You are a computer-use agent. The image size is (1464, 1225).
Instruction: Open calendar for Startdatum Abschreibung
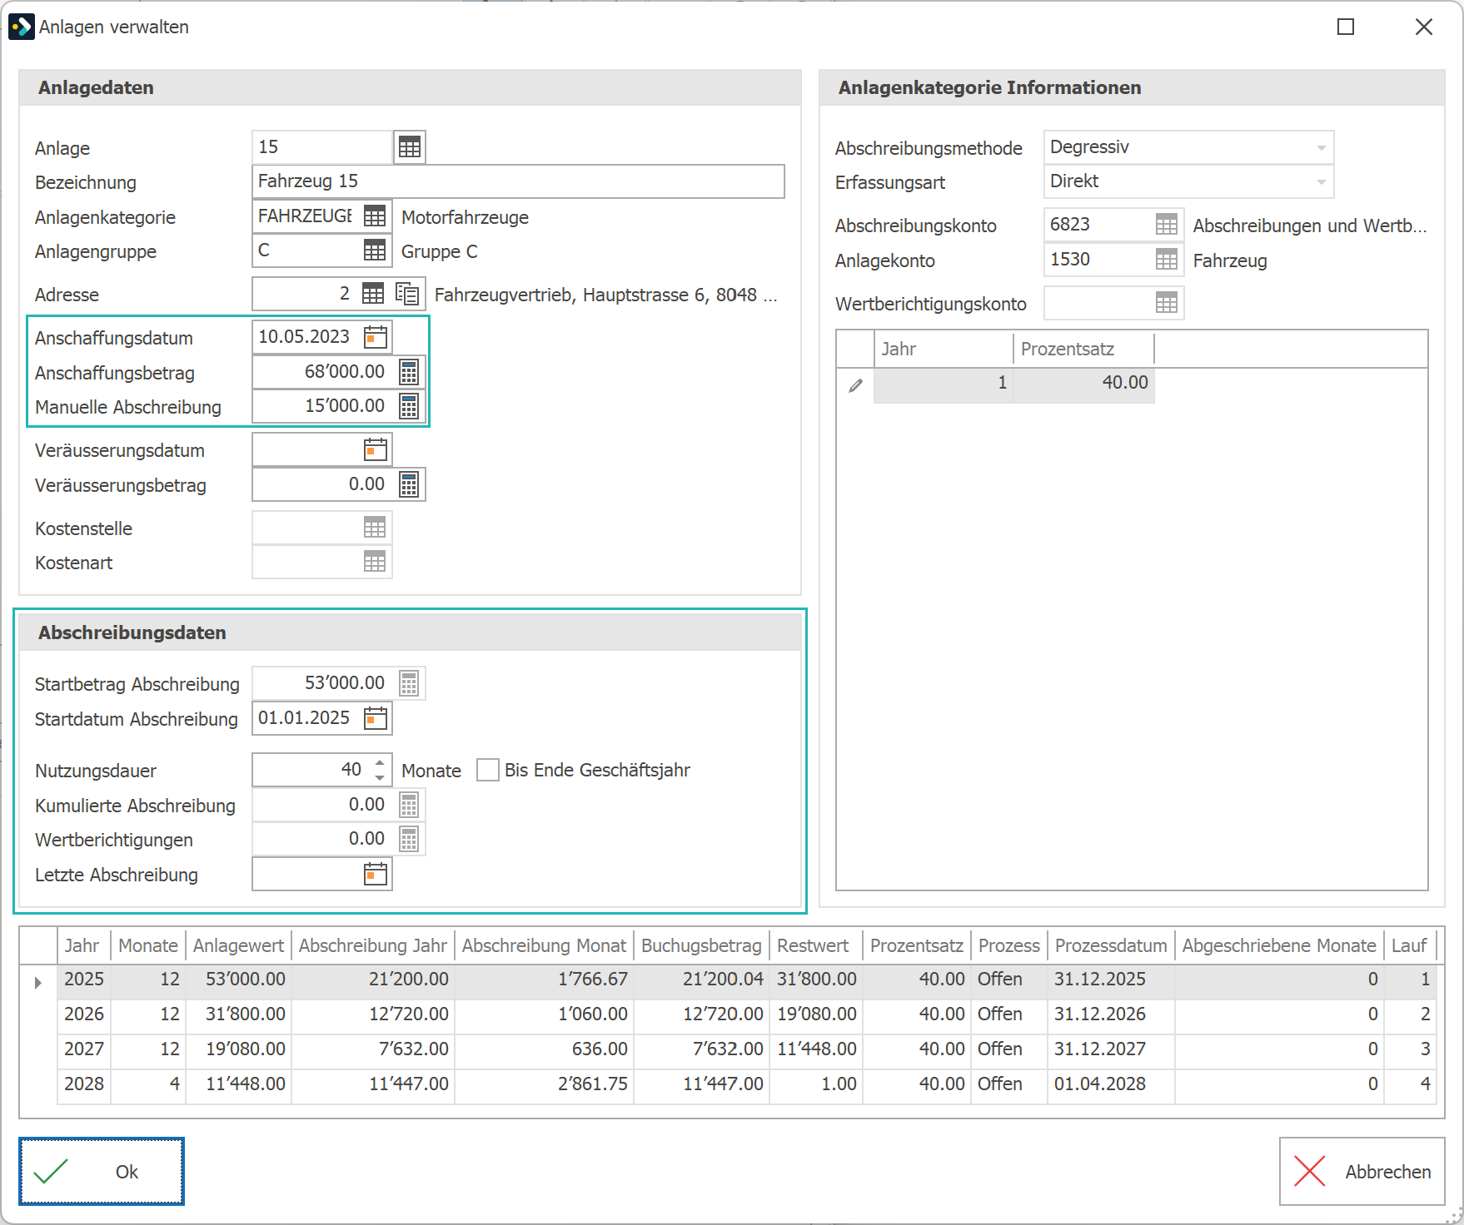pos(376,718)
